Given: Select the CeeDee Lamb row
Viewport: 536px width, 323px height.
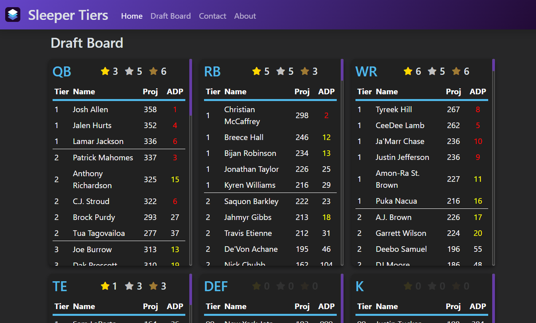Looking at the screenshot, I should (x=422, y=125).
